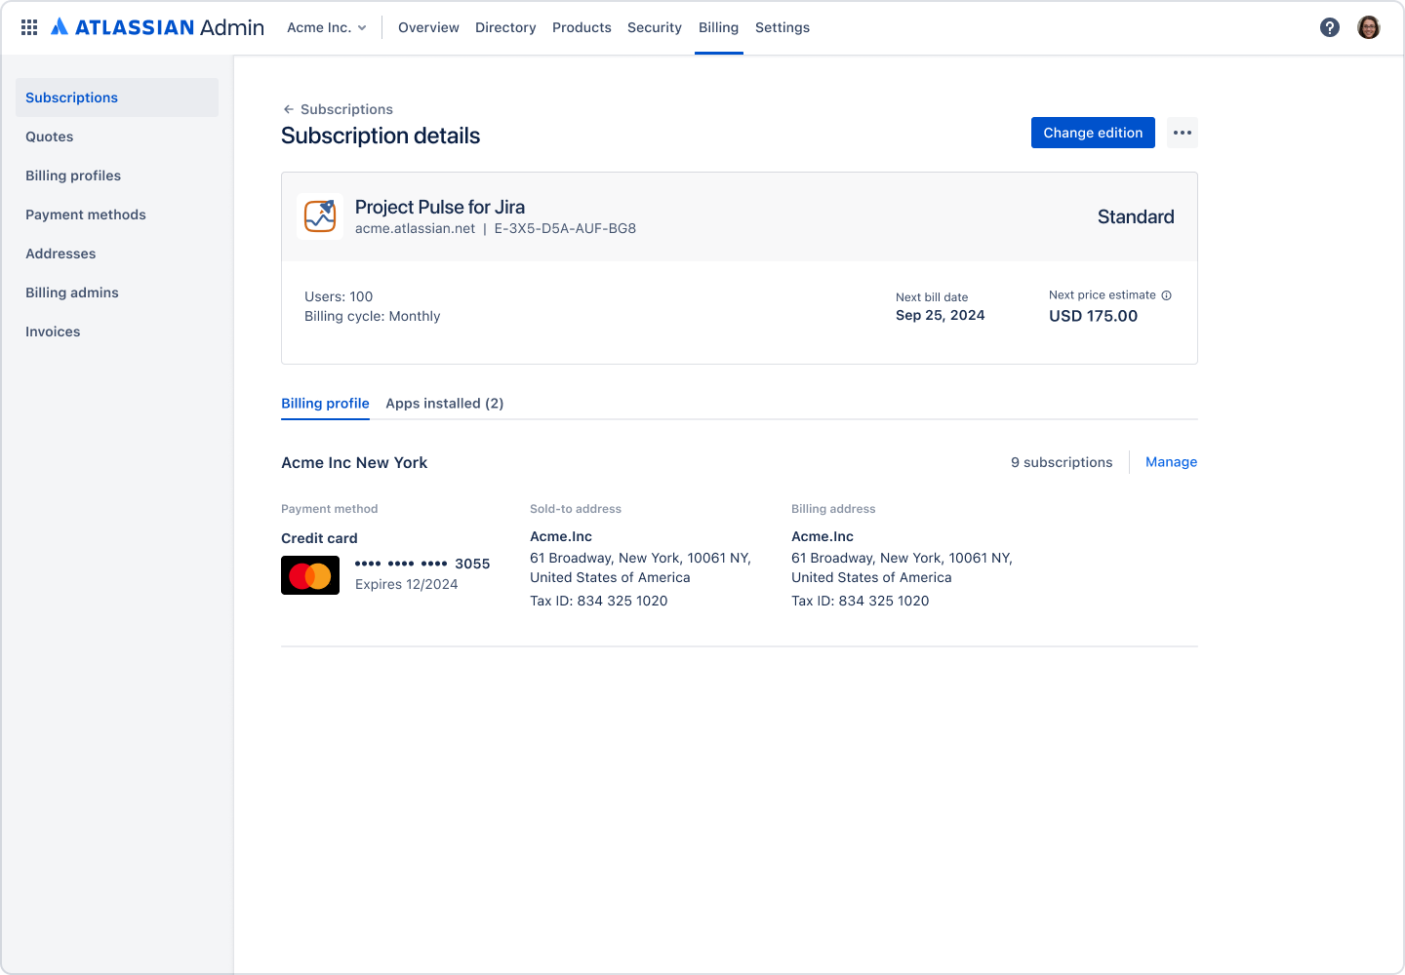Open the app switcher grid icon
The height and width of the screenshot is (975, 1405).
pyautogui.click(x=29, y=27)
